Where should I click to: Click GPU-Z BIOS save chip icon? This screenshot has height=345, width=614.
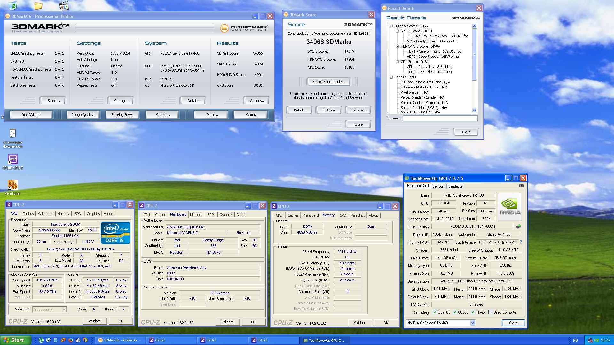point(518,226)
